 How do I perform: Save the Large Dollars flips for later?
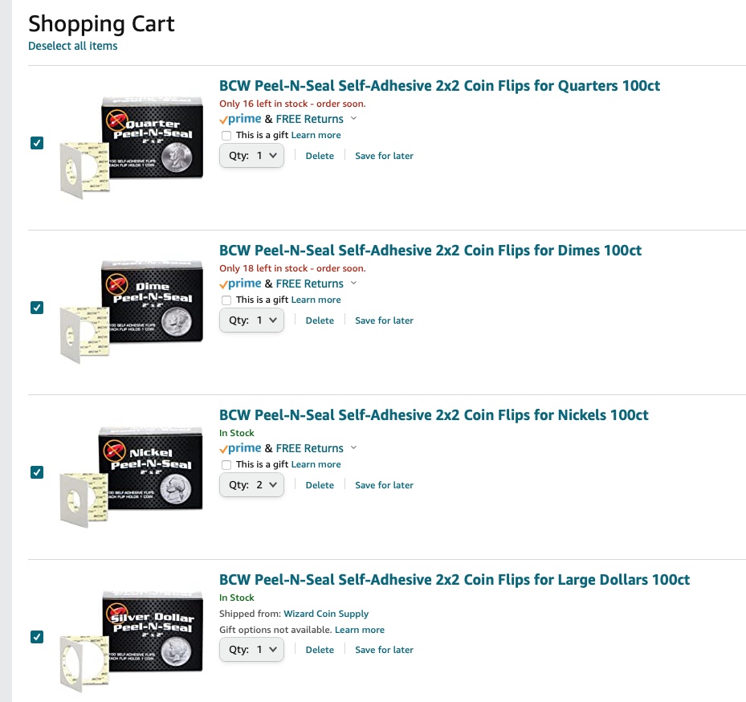point(384,650)
